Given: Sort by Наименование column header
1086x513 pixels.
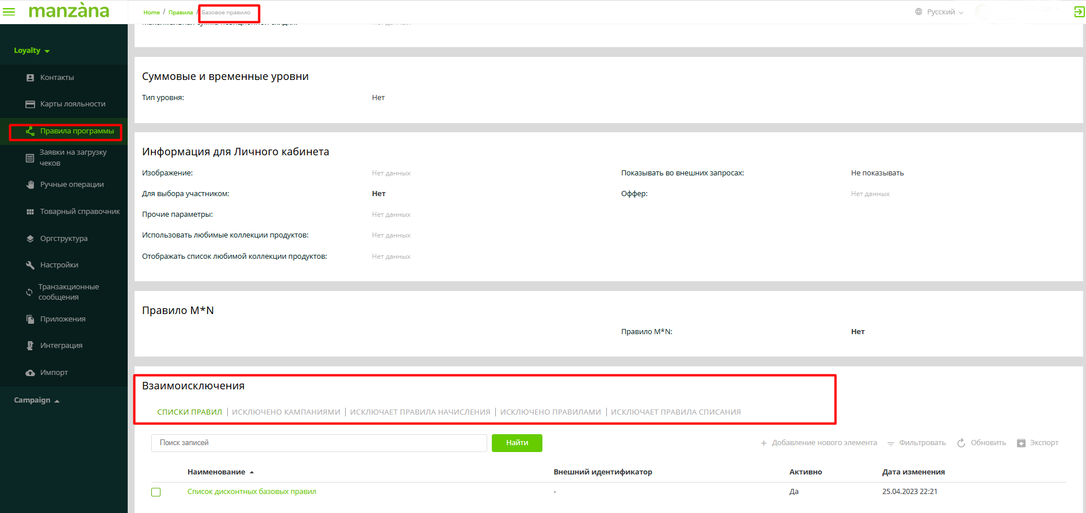Looking at the screenshot, I should tap(216, 472).
